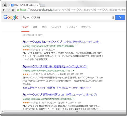Click the イカ&玉子カレー 1,250円 sitelink
This screenshot has width=127, height=116.
(34, 88)
